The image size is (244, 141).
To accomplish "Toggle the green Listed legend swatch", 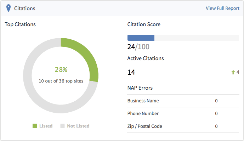I will [35, 126].
